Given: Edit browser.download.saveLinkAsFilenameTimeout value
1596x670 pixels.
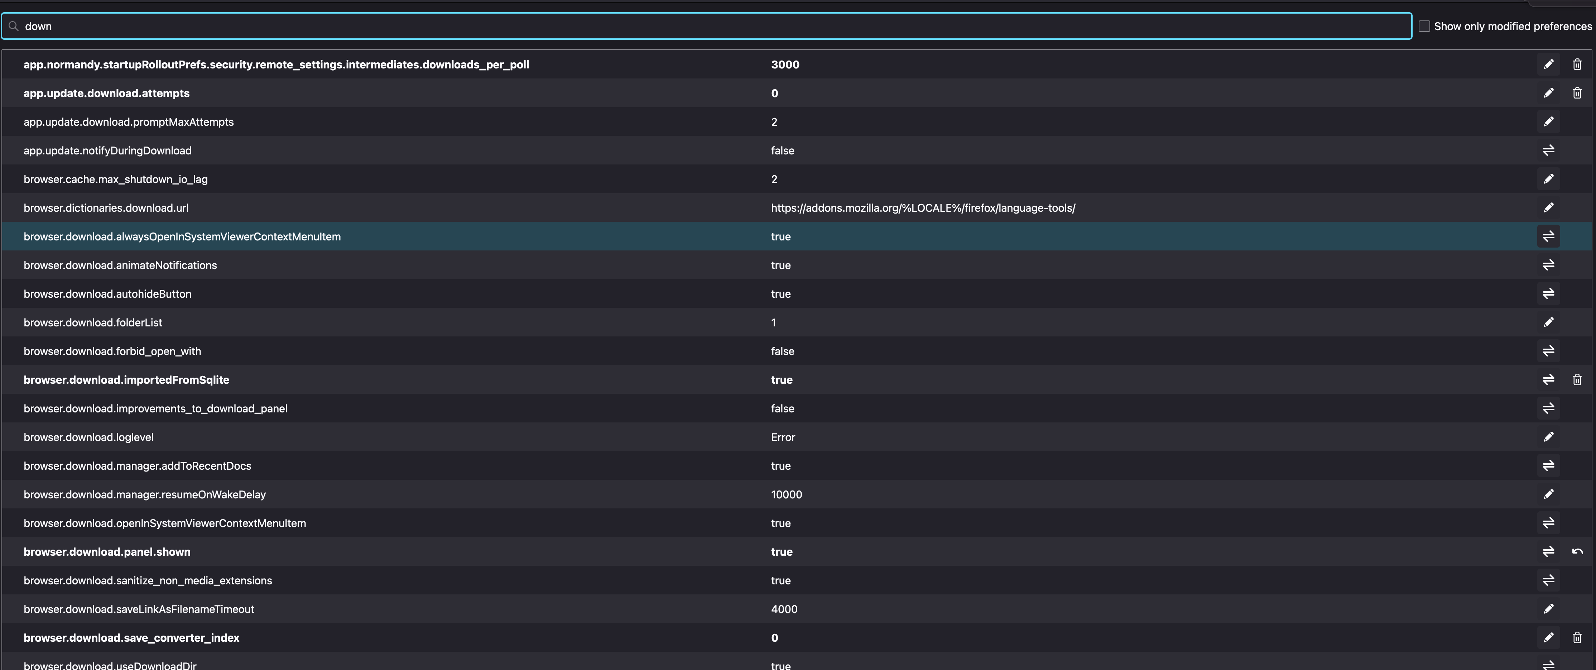Looking at the screenshot, I should pyautogui.click(x=1548, y=609).
